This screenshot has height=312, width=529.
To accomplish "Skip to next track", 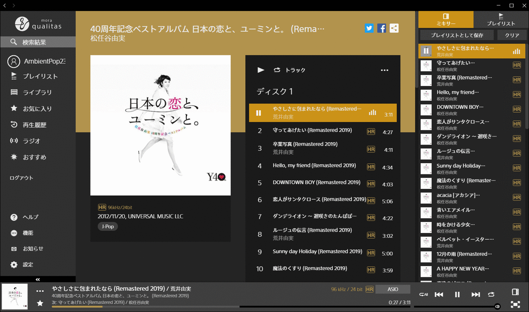I will [476, 294].
